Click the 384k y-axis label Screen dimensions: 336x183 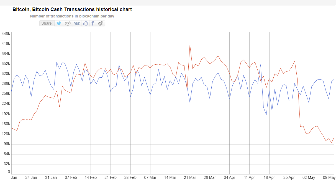point(6,54)
